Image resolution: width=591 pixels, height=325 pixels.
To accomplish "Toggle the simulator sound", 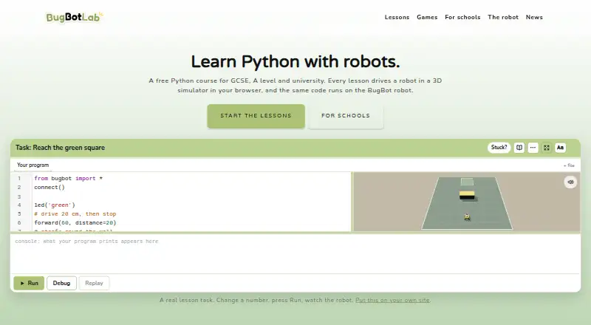I will tap(570, 182).
